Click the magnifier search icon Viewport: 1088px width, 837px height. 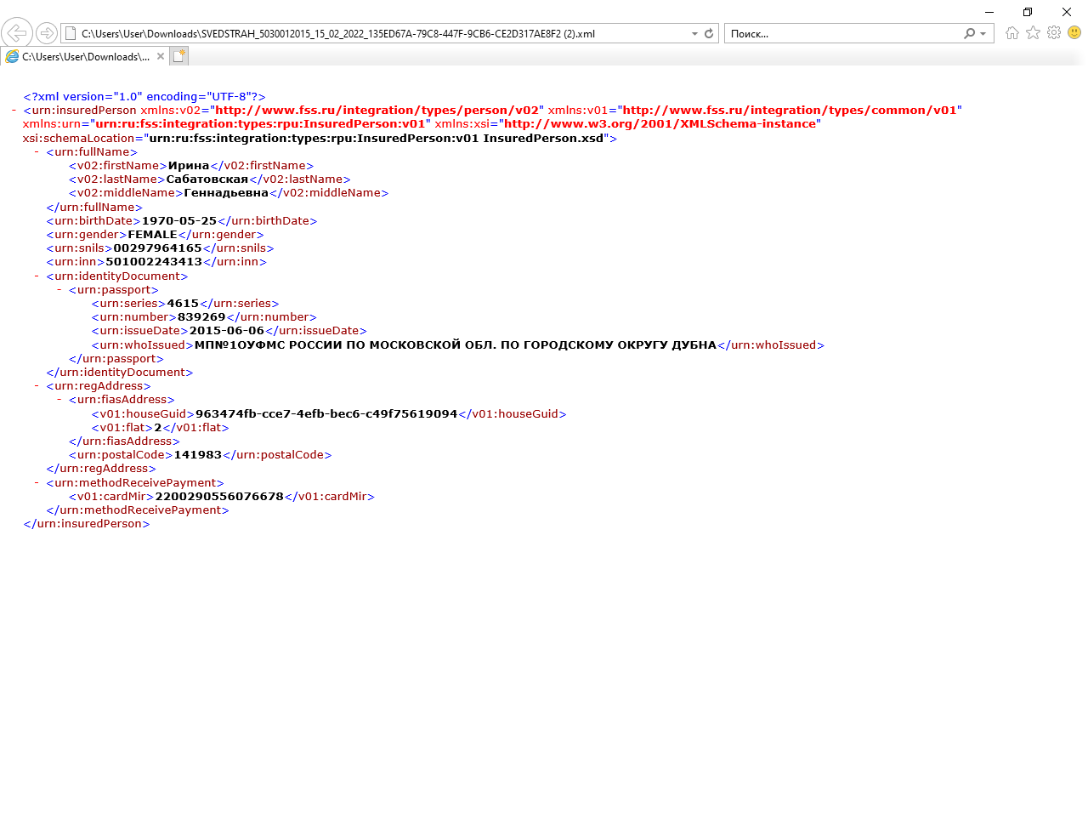pyautogui.click(x=969, y=34)
